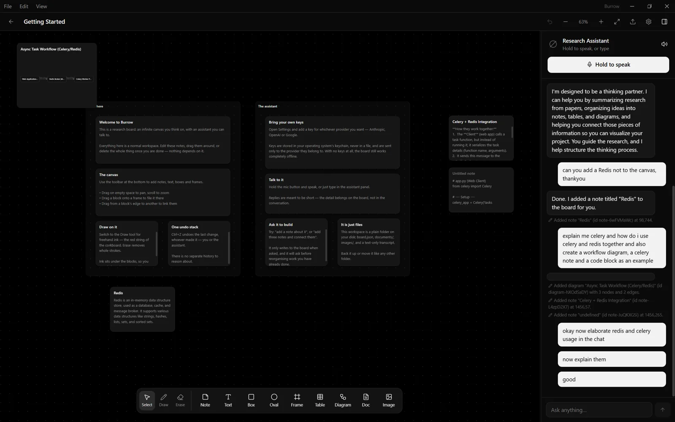675x422 pixels.
Task: Click the chat message reading 'good'
Action: (x=612, y=379)
